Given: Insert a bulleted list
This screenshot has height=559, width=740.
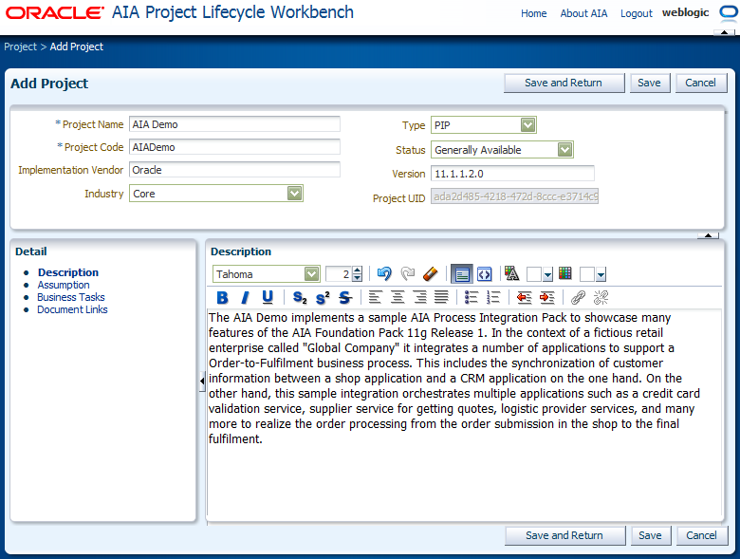Looking at the screenshot, I should (472, 297).
